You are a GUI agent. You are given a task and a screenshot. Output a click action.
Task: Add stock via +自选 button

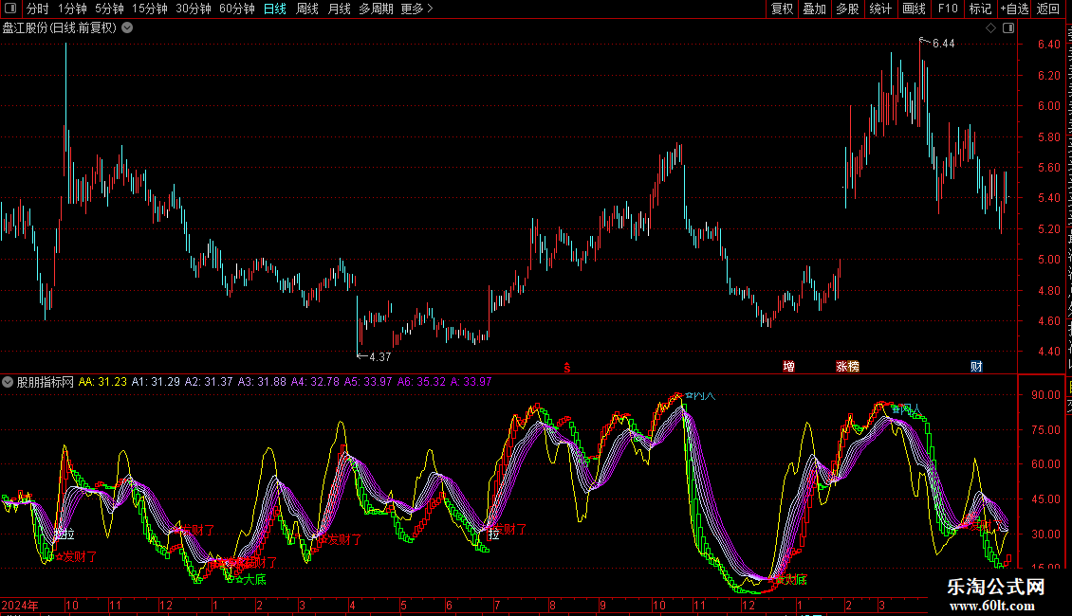1014,9
